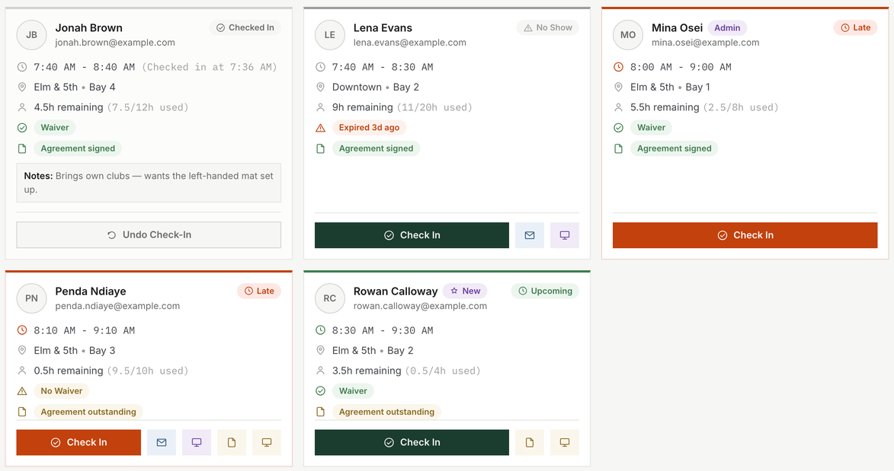Image resolution: width=894 pixels, height=471 pixels.
Task: Click the warning triangle beside Expired 3d ago
Action: tap(320, 128)
